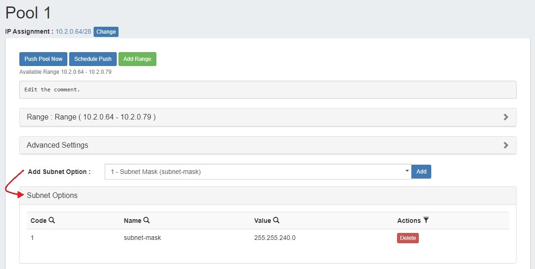Click the Schedule Push button

[x=93, y=59]
